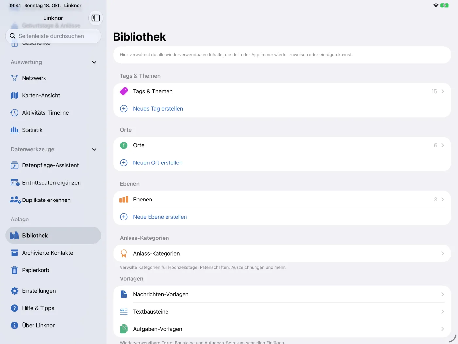Viewport: 458px width, 344px height.
Task: Click the Textbausteine quote icon
Action: pyautogui.click(x=124, y=312)
